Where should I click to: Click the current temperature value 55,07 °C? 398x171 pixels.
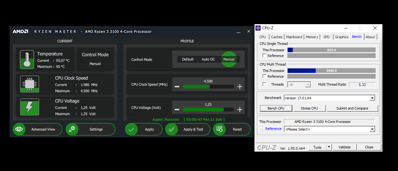pyautogui.click(x=63, y=61)
